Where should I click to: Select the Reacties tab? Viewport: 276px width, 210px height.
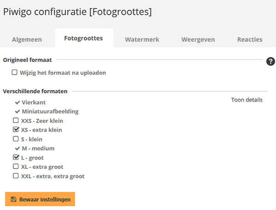point(250,40)
